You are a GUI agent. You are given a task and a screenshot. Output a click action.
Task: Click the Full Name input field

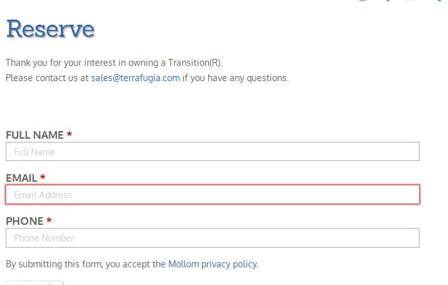pos(212,151)
